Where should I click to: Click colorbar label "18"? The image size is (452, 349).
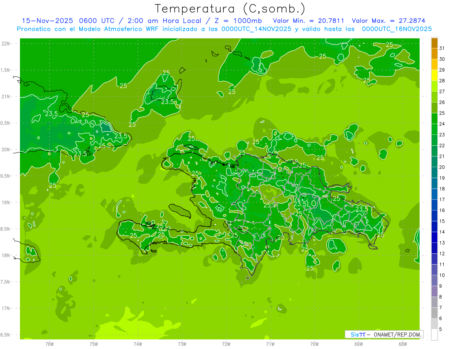coord(443,189)
